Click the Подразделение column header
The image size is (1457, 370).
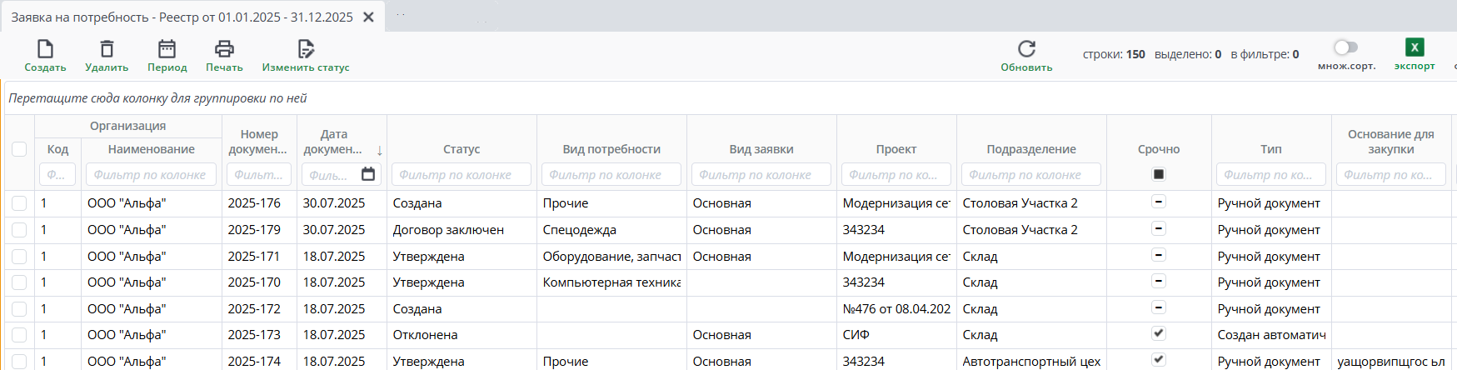pyautogui.click(x=1031, y=149)
